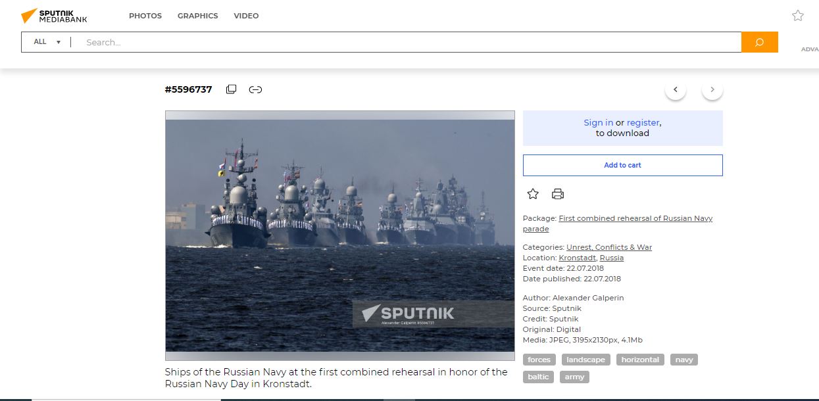The height and width of the screenshot is (401, 819).
Task: Open favorites star in top right corner
Action: click(797, 16)
